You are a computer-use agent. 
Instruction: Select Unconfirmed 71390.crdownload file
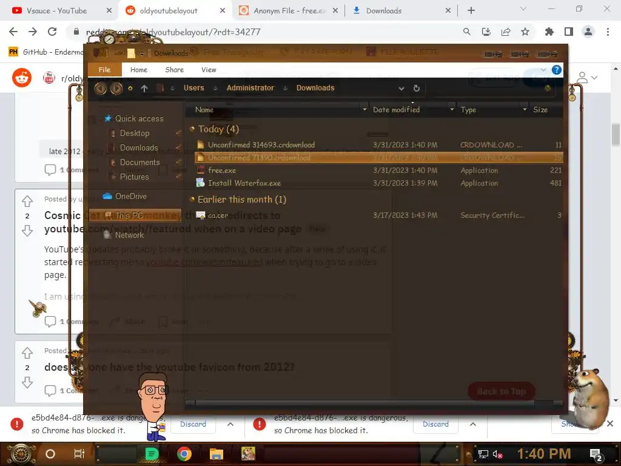click(x=378, y=157)
